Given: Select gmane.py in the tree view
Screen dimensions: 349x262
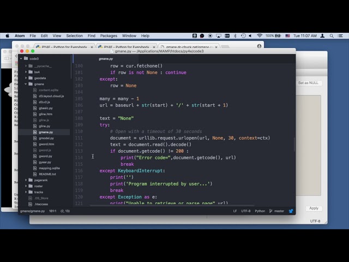Looking at the screenshot, I should pos(46,132).
